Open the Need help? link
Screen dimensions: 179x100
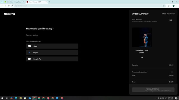click(x=171, y=14)
